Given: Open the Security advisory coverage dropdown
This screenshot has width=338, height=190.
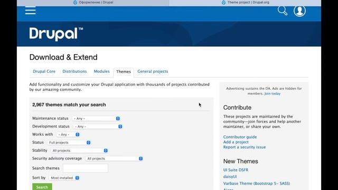Looking at the screenshot, I should click(x=114, y=158).
